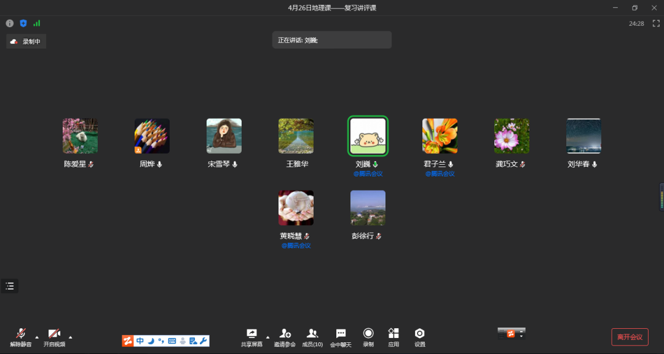Open 邀请参会 to invite participants
This screenshot has width=664, height=354.
(x=285, y=337)
